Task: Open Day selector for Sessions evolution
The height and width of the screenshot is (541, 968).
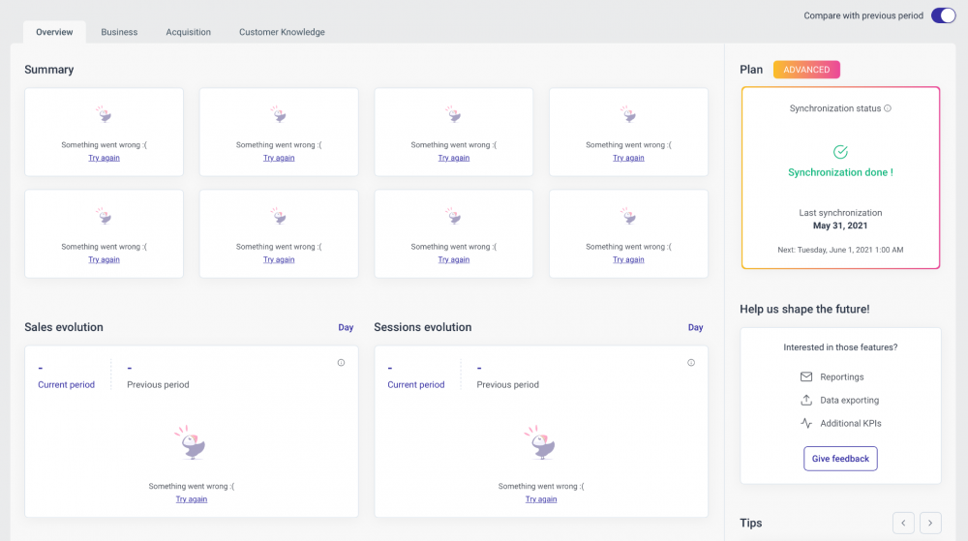Action: [695, 327]
